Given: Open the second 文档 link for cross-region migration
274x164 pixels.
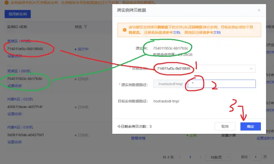Looking at the screenshot, I should (217, 32).
